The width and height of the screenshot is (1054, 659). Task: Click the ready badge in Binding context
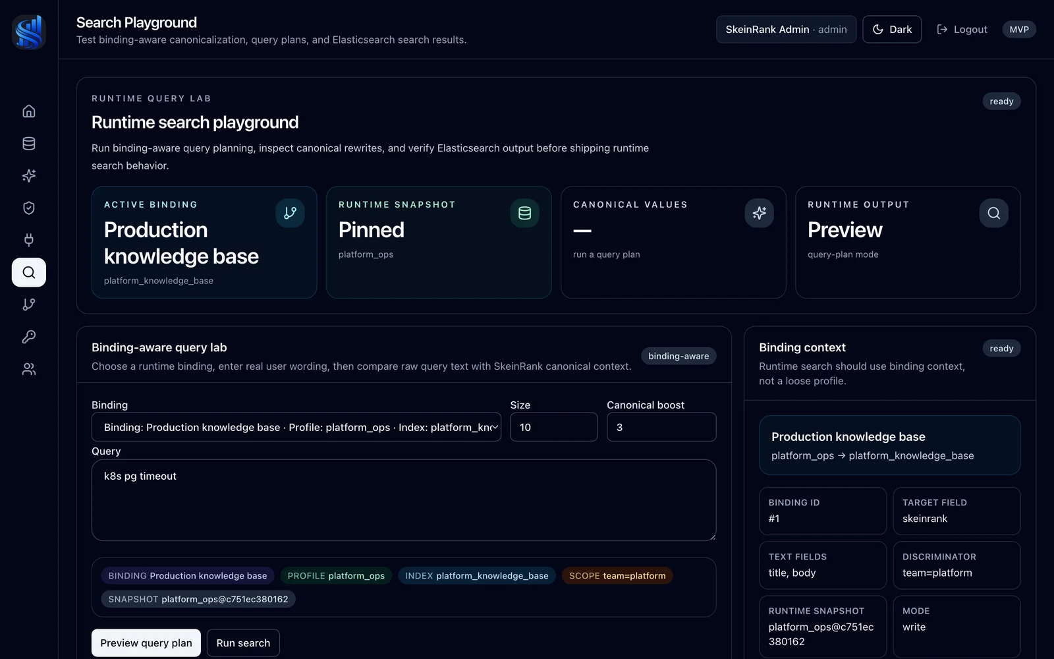click(1001, 349)
